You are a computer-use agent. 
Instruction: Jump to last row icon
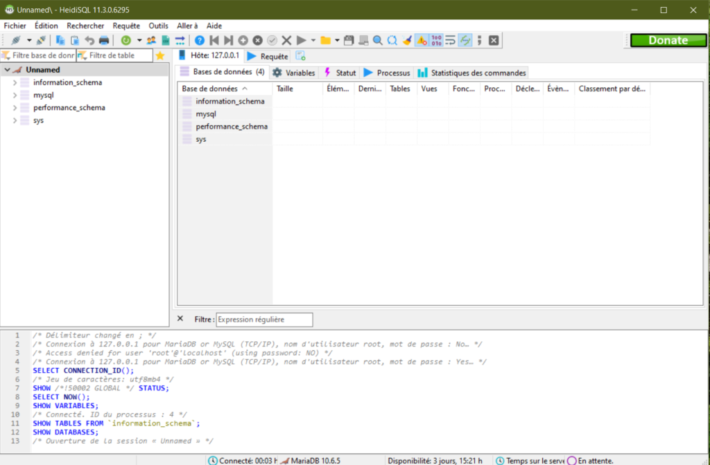[x=229, y=40]
